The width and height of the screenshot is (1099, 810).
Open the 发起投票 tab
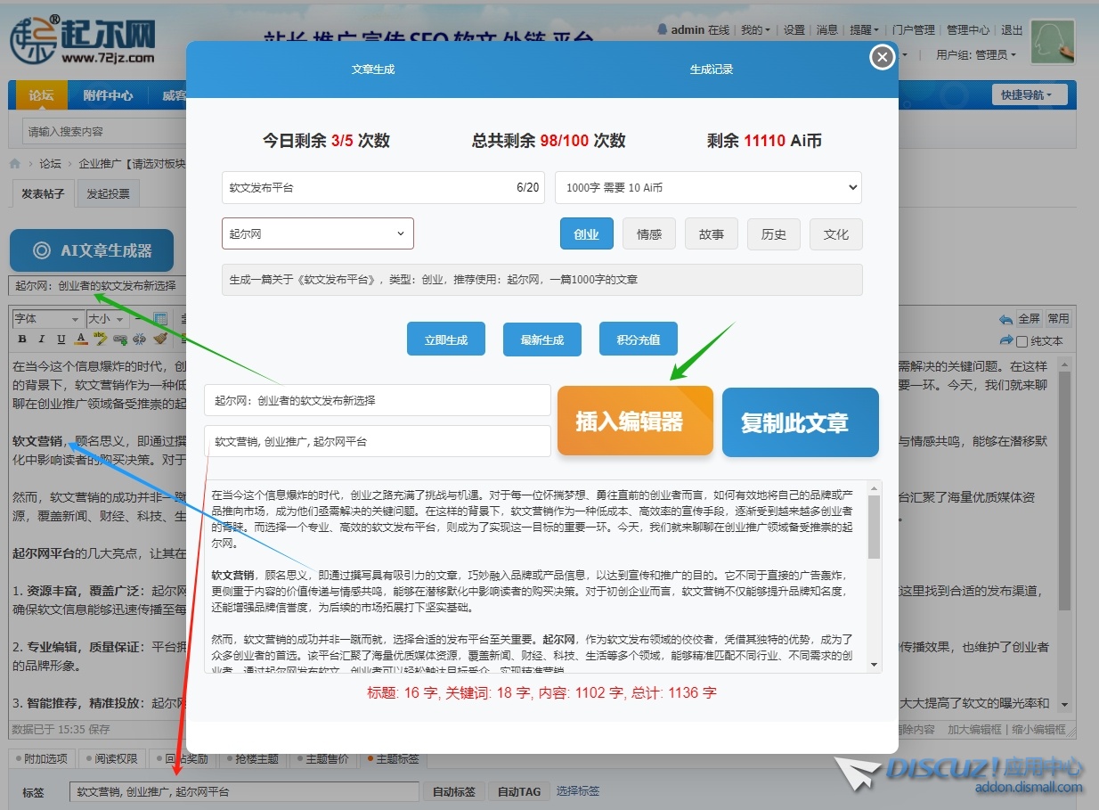108,194
